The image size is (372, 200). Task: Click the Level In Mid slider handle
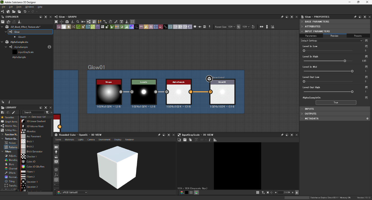(352, 71)
